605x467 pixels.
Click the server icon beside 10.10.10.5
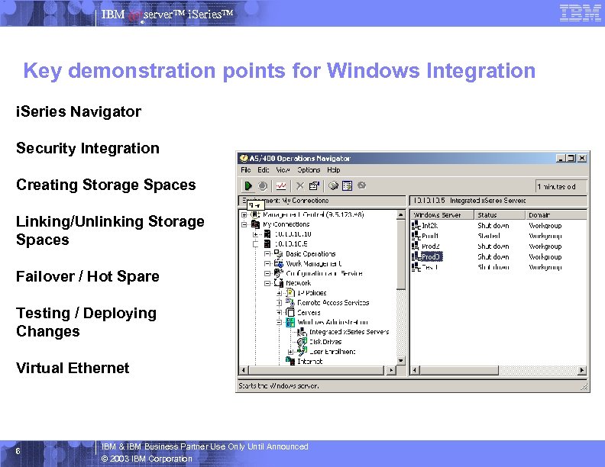267,243
